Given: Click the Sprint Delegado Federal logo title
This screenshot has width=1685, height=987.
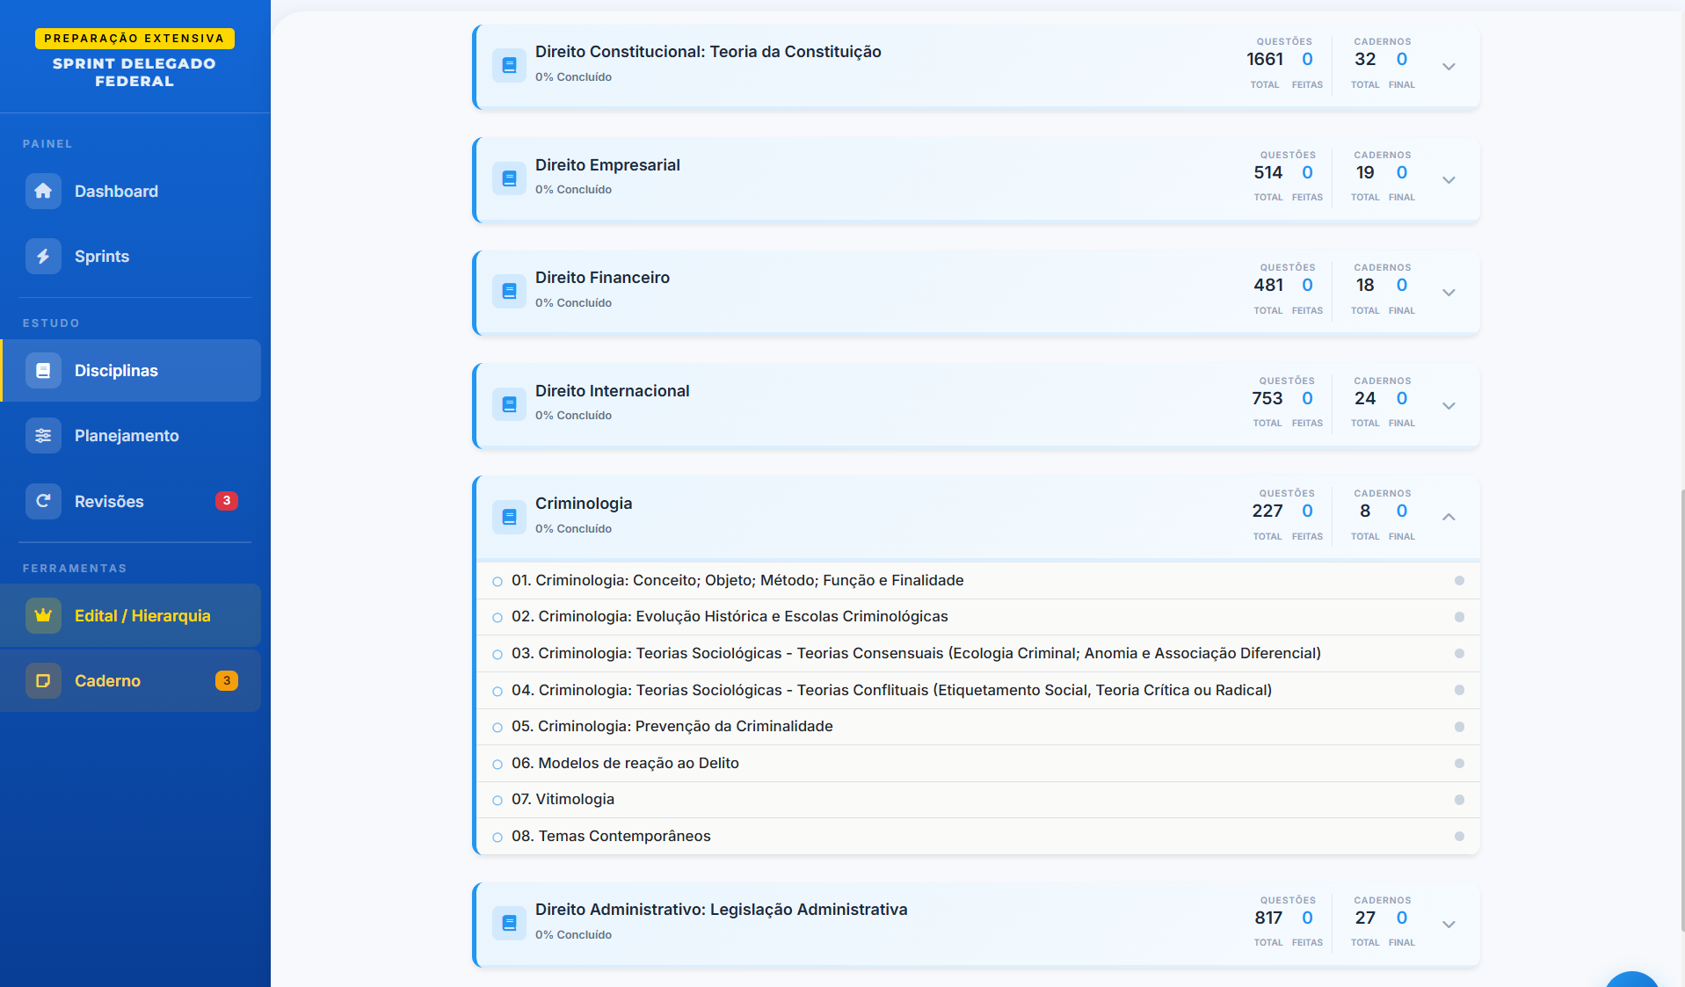Looking at the screenshot, I should (134, 72).
